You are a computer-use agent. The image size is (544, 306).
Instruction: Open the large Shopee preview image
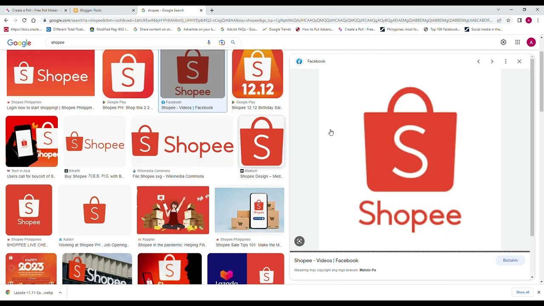tap(410, 160)
